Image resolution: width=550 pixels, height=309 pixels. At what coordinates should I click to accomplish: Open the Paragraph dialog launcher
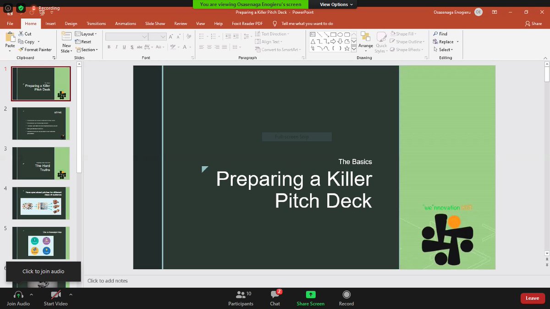tap(302, 58)
